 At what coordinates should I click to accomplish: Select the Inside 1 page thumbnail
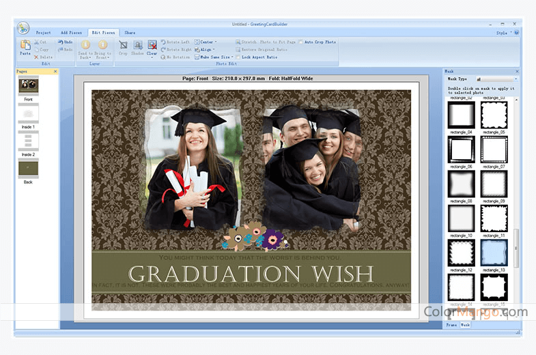(28, 113)
